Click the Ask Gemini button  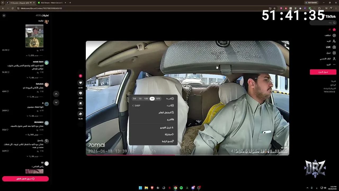(x=311, y=3)
